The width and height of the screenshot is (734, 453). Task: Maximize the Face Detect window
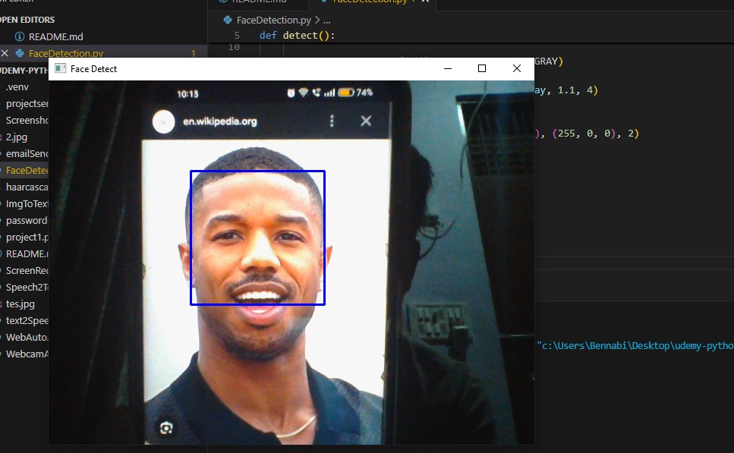click(x=482, y=68)
